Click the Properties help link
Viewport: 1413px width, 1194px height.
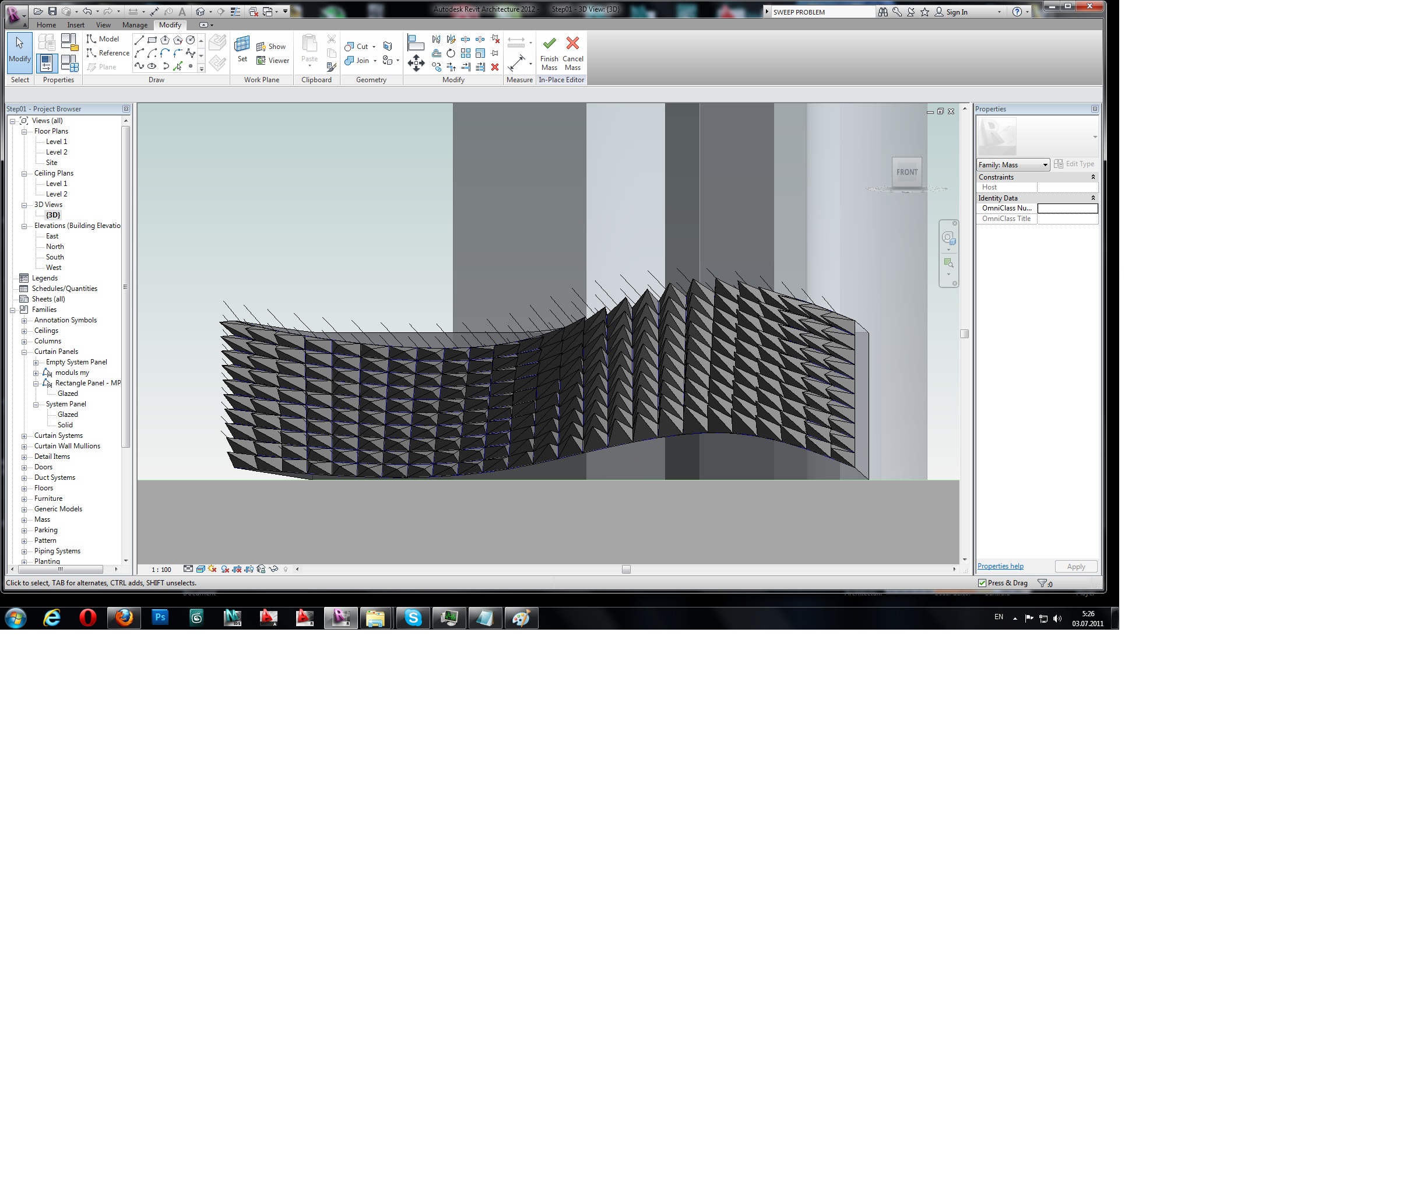tap(1000, 566)
